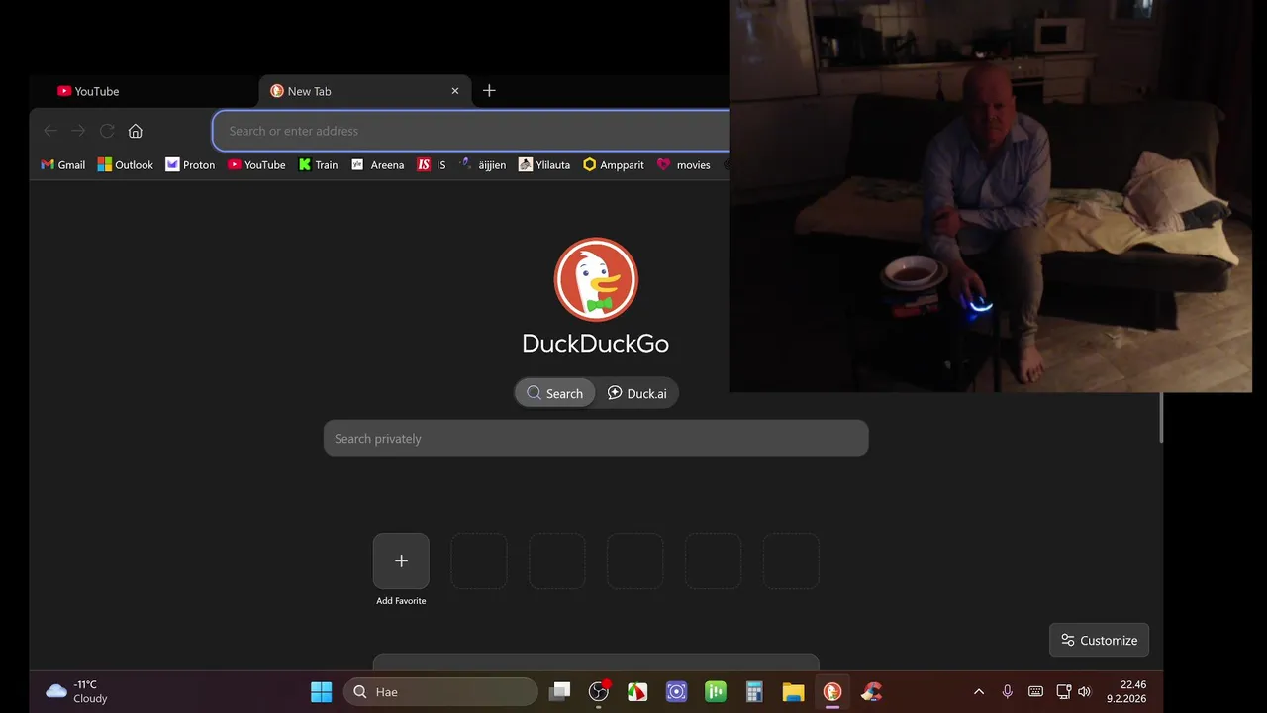Click the page vertical scrollbar thumb
This screenshot has width=1267, height=713.
pyautogui.click(x=1161, y=418)
